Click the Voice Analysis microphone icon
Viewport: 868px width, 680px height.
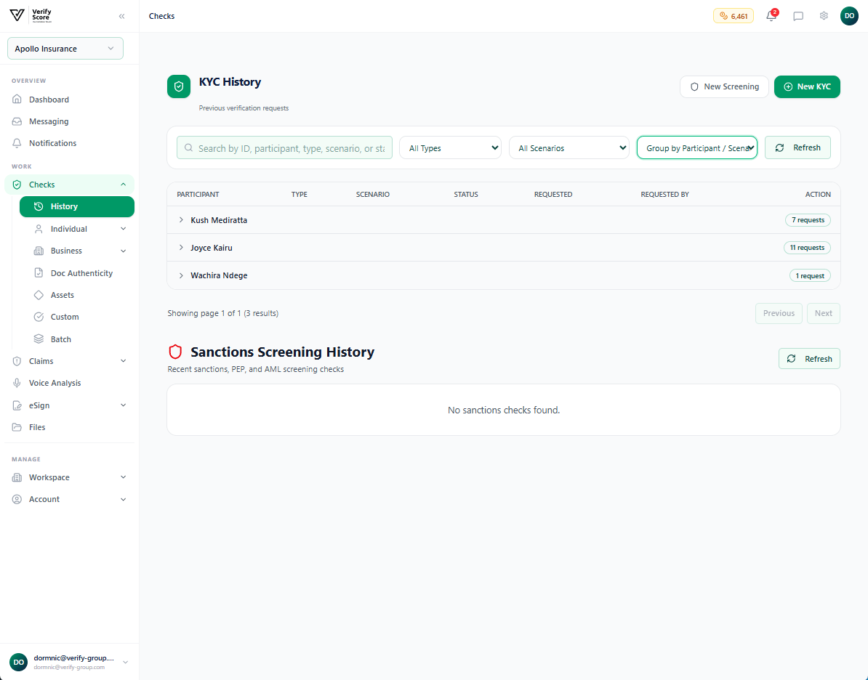tap(17, 383)
